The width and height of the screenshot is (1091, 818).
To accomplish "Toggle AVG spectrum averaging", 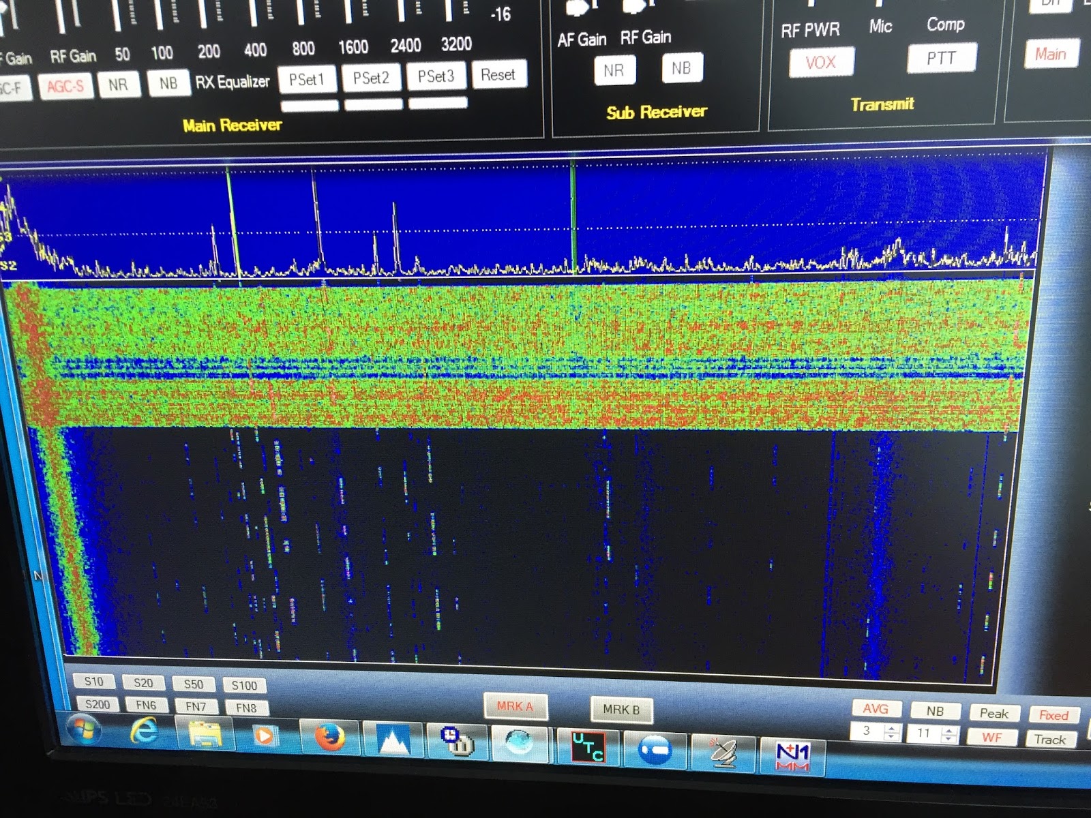I will tap(876, 709).
